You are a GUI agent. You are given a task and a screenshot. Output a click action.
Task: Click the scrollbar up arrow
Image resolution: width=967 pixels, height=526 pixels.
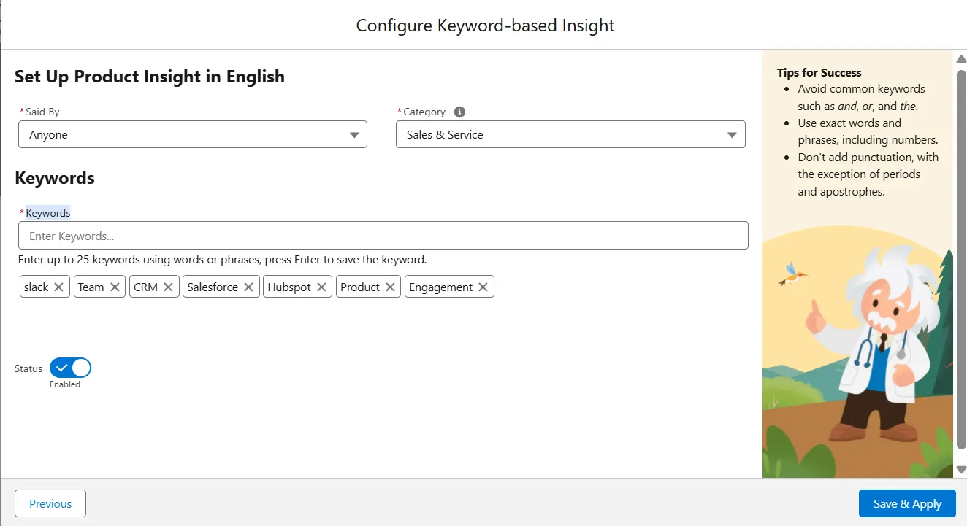tap(961, 59)
